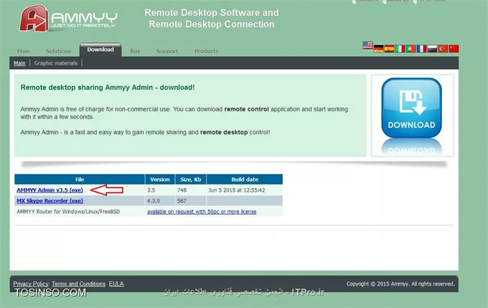Switch language with the Italian flag
Viewport: 488px width, 308px height.
400,49
